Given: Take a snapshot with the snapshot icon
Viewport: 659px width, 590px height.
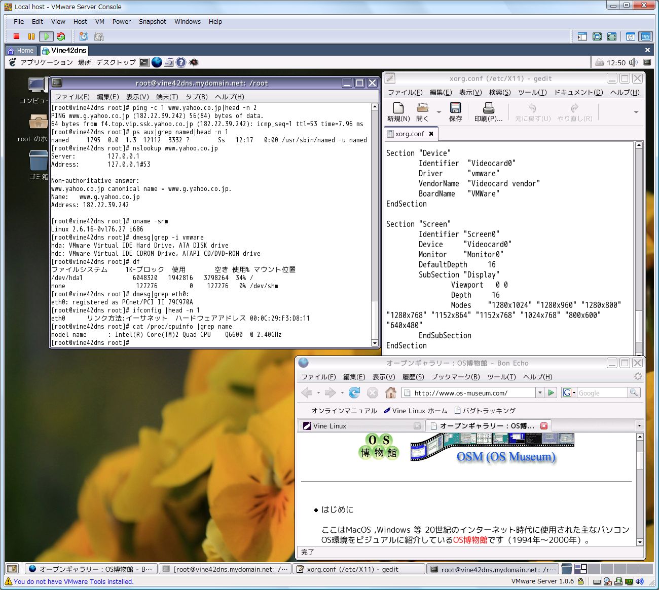Looking at the screenshot, I should (84, 36).
